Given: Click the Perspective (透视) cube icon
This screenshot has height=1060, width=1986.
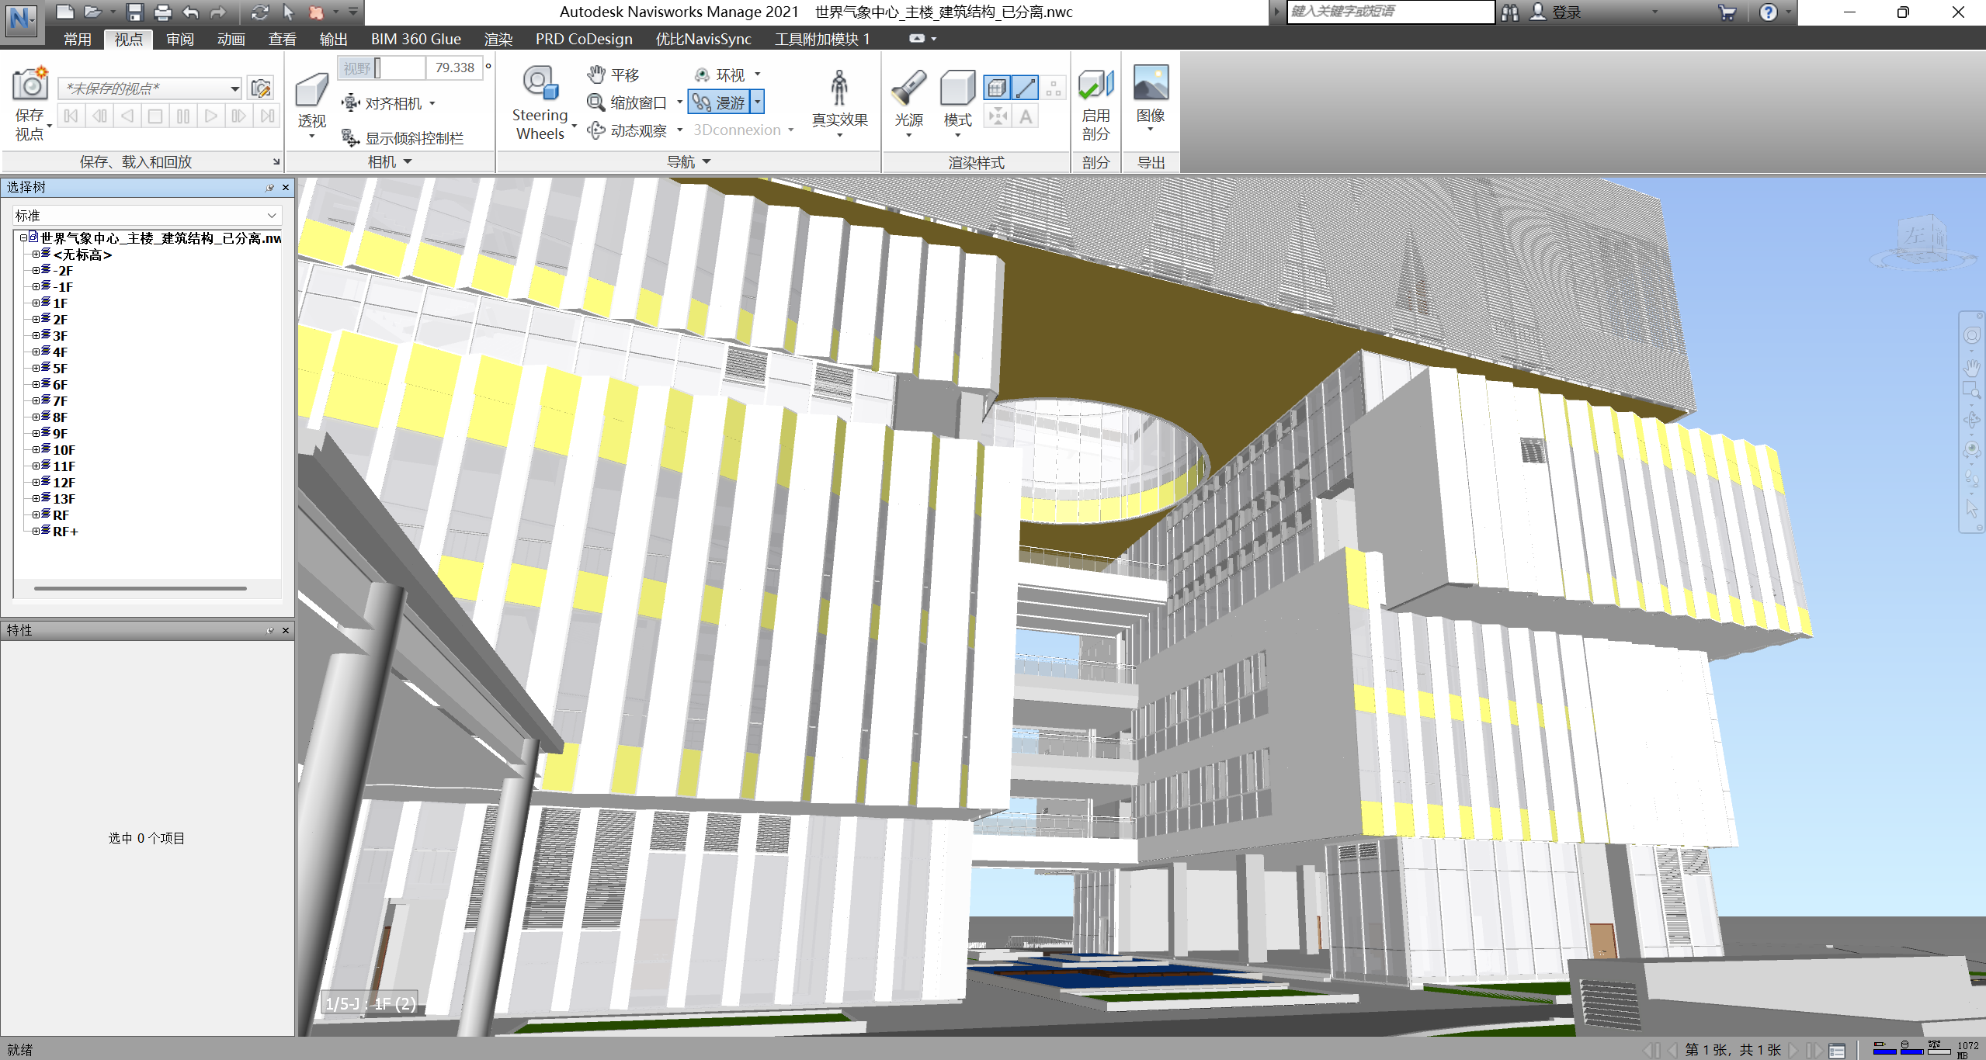Looking at the screenshot, I should (311, 91).
